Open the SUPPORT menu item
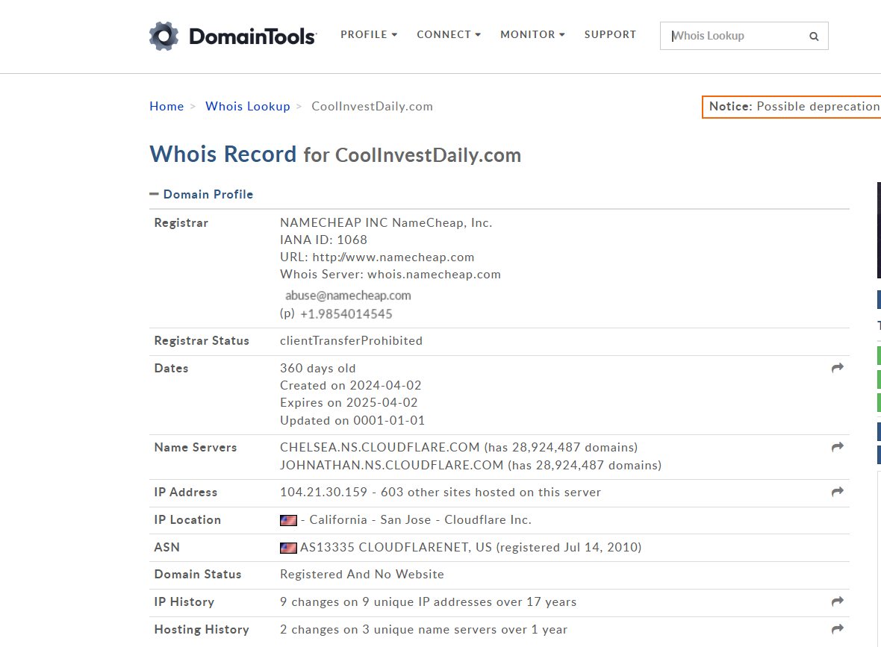The height and width of the screenshot is (647, 881). coord(610,35)
